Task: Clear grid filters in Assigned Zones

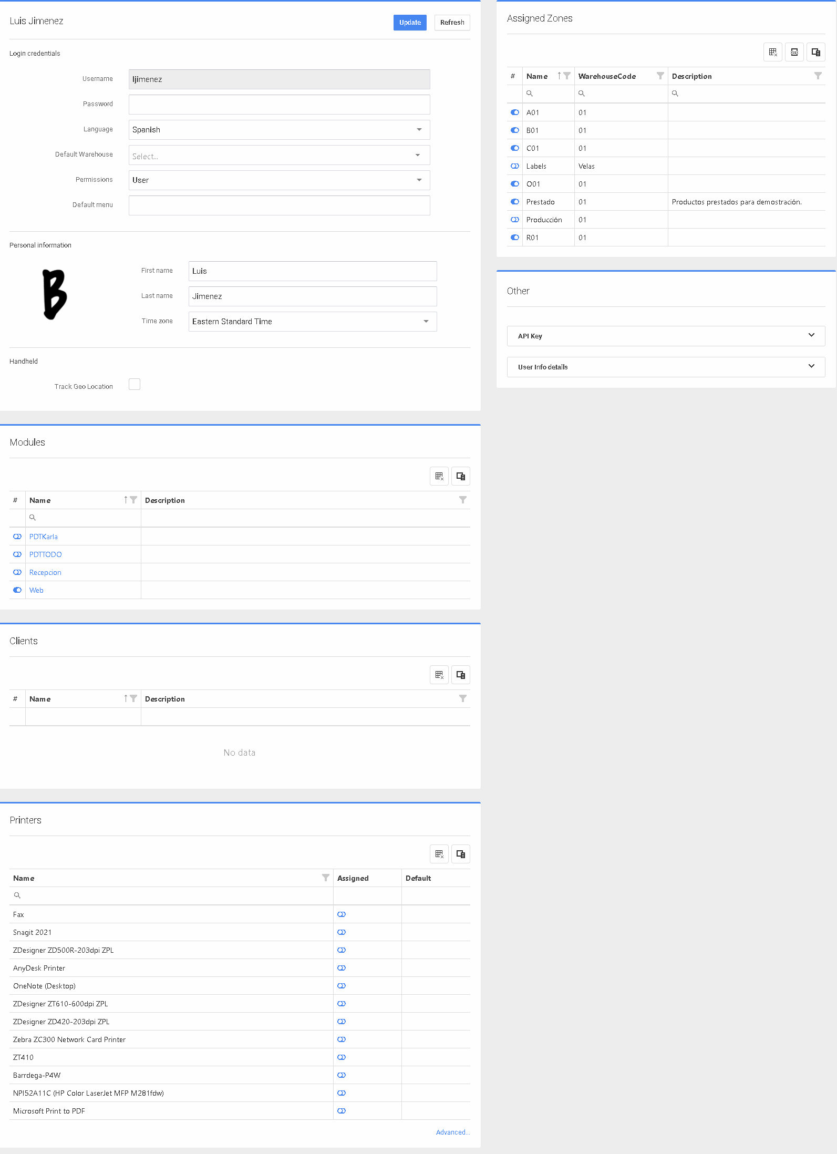Action: click(x=772, y=52)
